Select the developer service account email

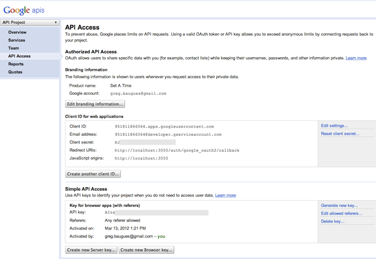pos(168,134)
